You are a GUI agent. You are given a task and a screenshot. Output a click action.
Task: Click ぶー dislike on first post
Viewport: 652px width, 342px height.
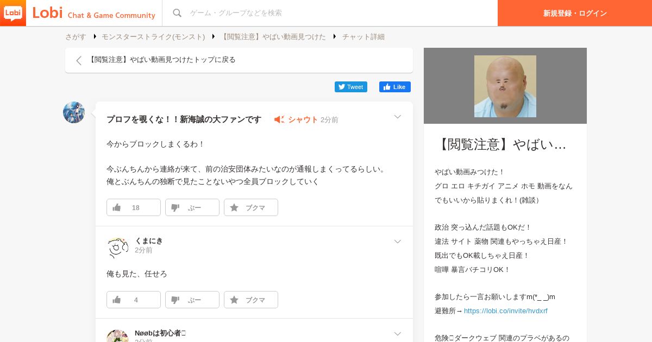(x=192, y=207)
